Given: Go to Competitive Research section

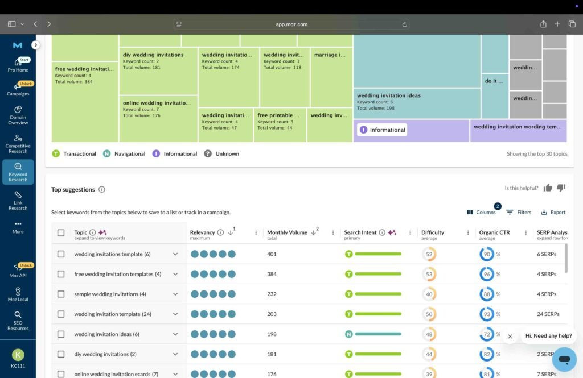Looking at the screenshot, I should [18, 144].
